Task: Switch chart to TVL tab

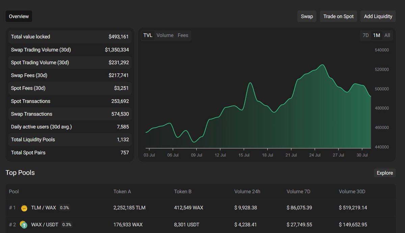Action: pyautogui.click(x=148, y=35)
